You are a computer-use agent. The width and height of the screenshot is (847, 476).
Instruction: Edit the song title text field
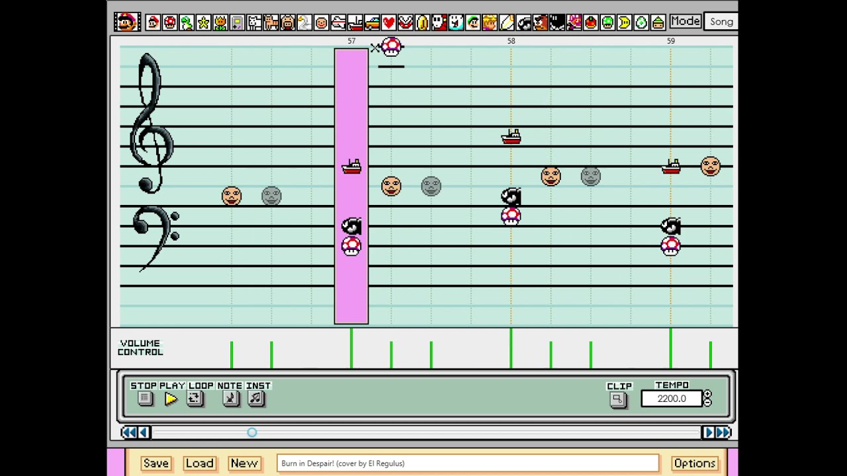468,463
